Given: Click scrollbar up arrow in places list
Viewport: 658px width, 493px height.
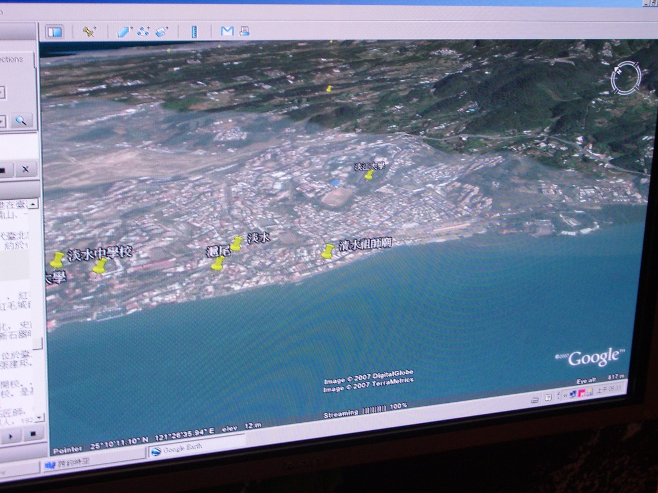Looking at the screenshot, I should [x=34, y=204].
